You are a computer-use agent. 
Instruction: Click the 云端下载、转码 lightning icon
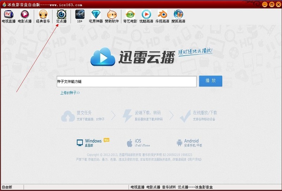(127, 116)
